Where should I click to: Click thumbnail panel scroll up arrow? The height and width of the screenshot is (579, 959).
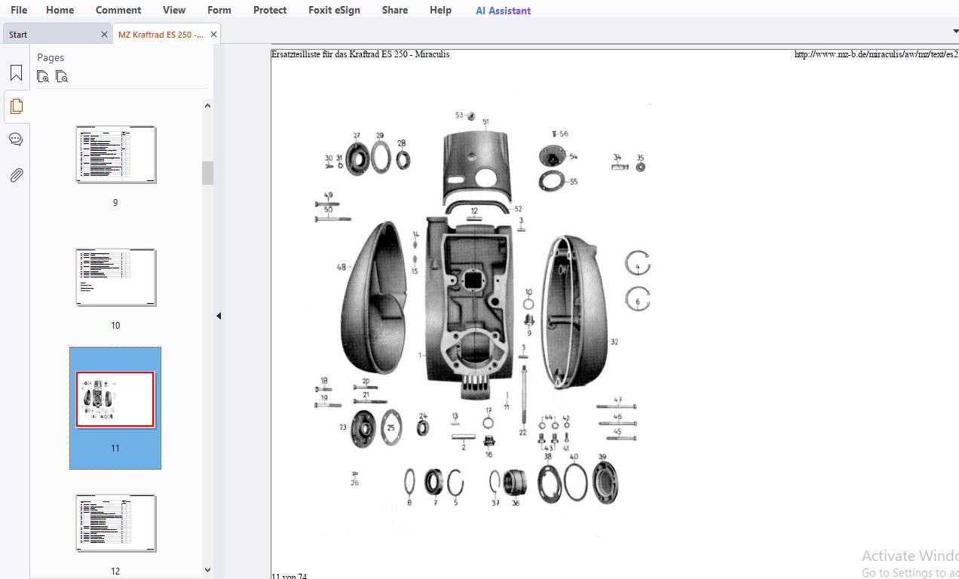pos(207,106)
